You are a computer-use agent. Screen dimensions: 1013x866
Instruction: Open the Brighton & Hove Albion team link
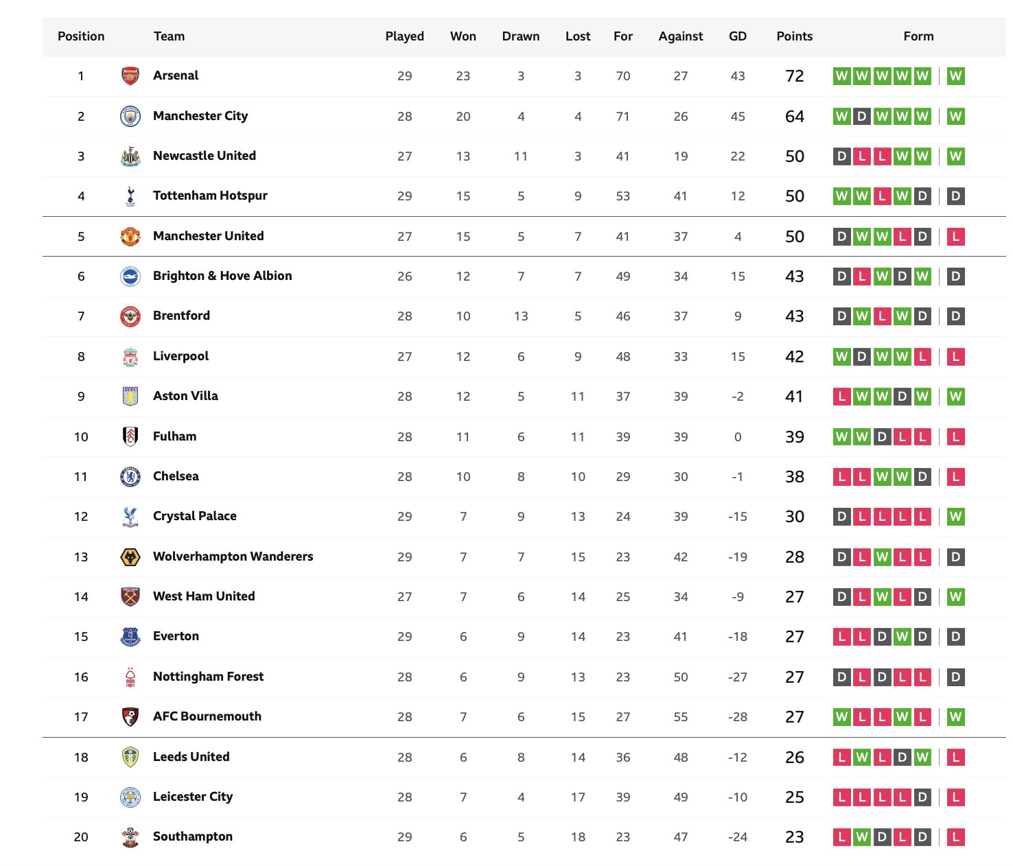point(222,276)
